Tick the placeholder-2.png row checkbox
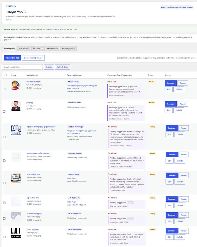 pos(4,218)
